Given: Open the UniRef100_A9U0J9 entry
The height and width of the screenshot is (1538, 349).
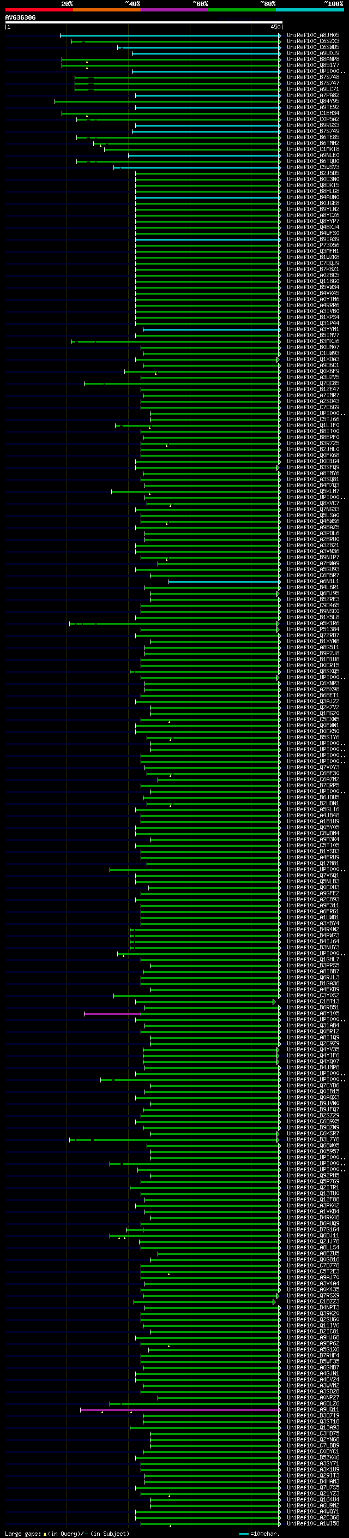Looking at the screenshot, I should point(313,53).
